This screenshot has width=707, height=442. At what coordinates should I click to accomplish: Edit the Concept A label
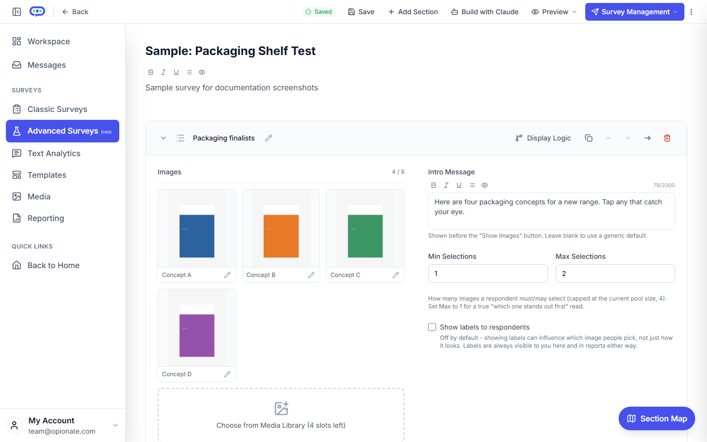pyautogui.click(x=227, y=275)
